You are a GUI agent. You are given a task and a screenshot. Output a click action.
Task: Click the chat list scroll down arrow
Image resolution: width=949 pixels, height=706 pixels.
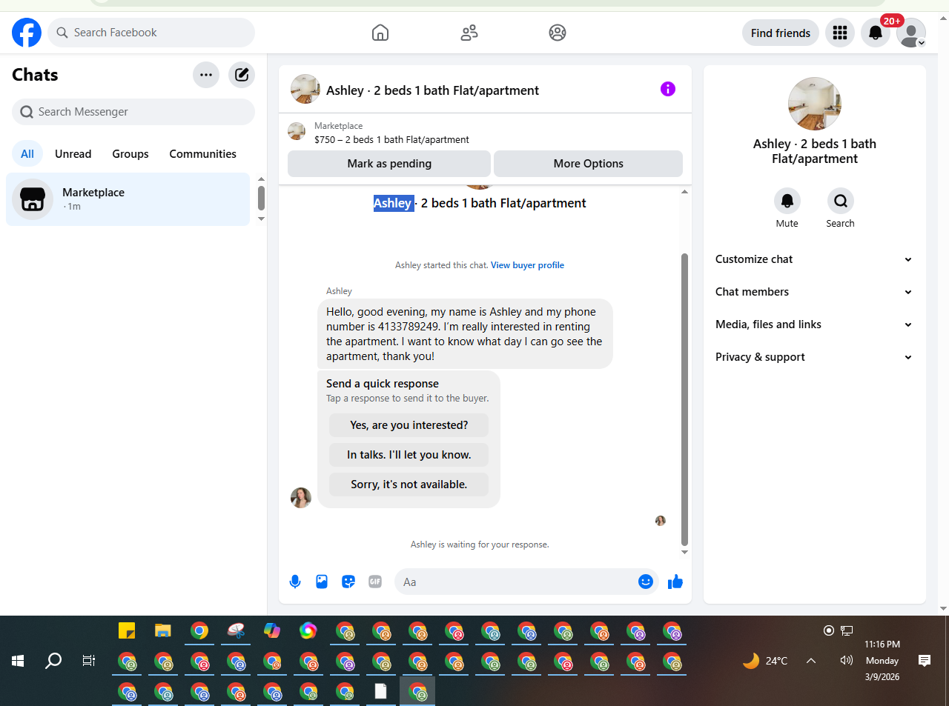point(261,219)
